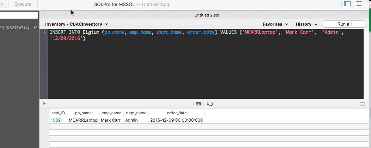
Task: Click the VALUES keyword in the query
Action: 229,32
